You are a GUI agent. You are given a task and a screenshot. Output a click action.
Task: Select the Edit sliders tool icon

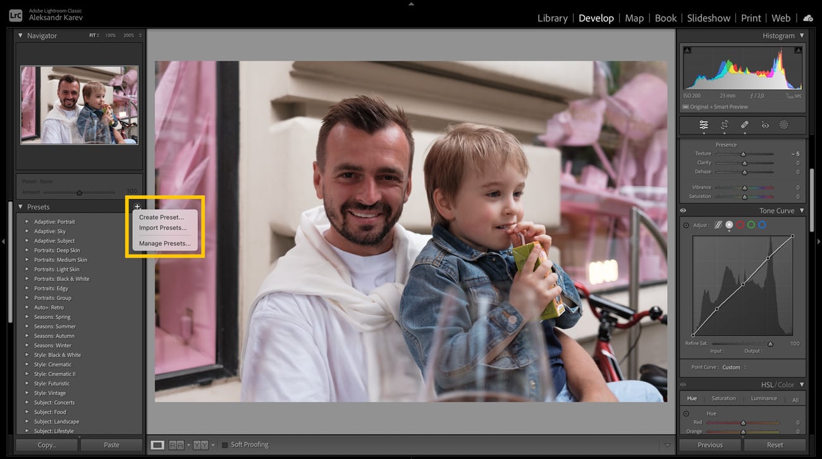pyautogui.click(x=703, y=125)
